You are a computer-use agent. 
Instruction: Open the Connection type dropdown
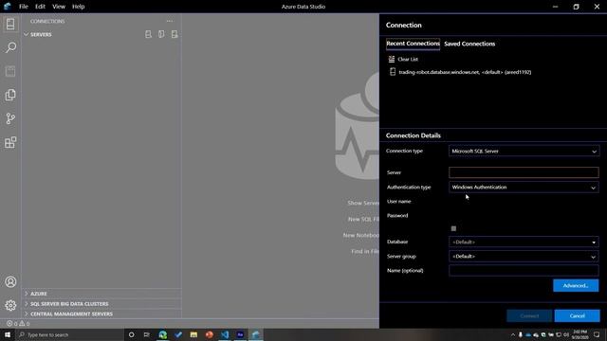tap(524, 152)
